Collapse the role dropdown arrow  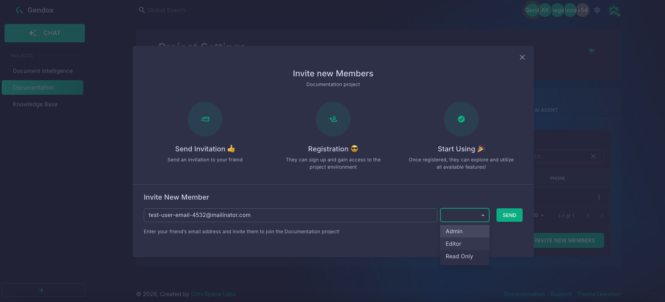(x=483, y=215)
